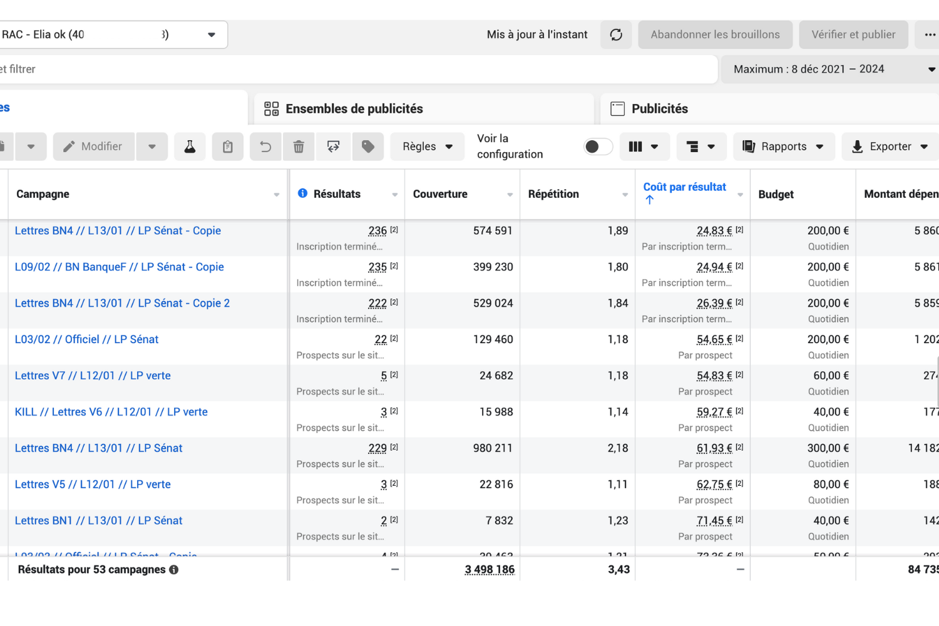Screen dimensions: 939x626
Task: Open the Rapports menu
Action: pyautogui.click(x=783, y=146)
